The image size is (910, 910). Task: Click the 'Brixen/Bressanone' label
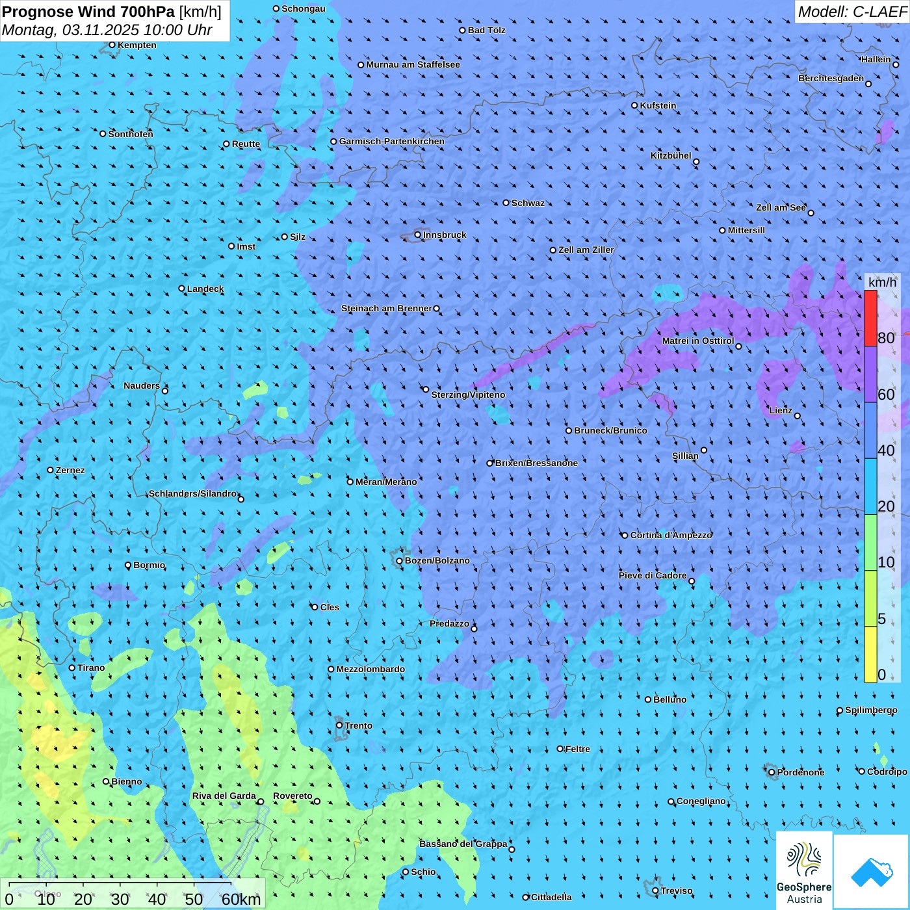[x=536, y=463]
